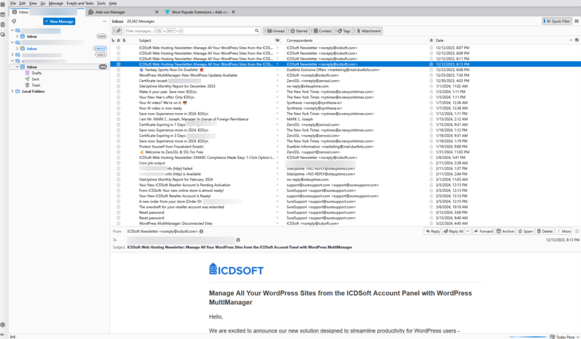Viewport: 581px width, 339px height.
Task: Click the Reply button
Action: pos(432,231)
